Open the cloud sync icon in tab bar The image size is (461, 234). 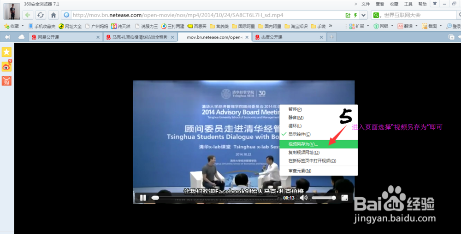pyautogui.click(x=22, y=37)
